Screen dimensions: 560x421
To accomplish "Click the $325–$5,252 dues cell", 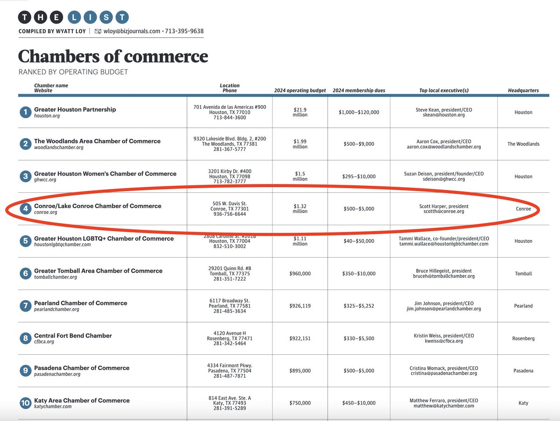I will (359, 306).
